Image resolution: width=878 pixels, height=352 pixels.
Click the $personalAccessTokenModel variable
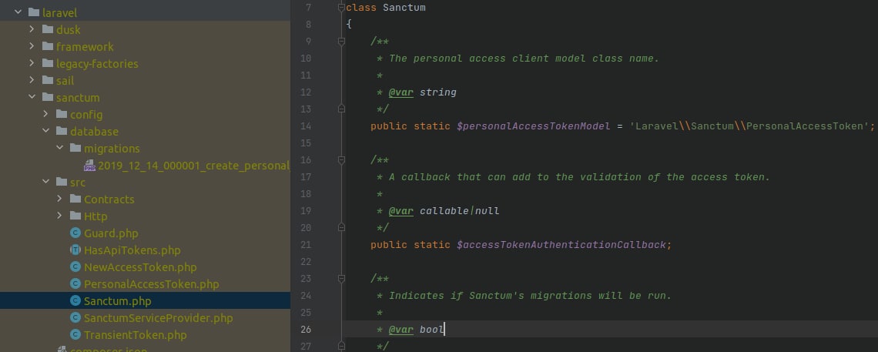click(533, 126)
